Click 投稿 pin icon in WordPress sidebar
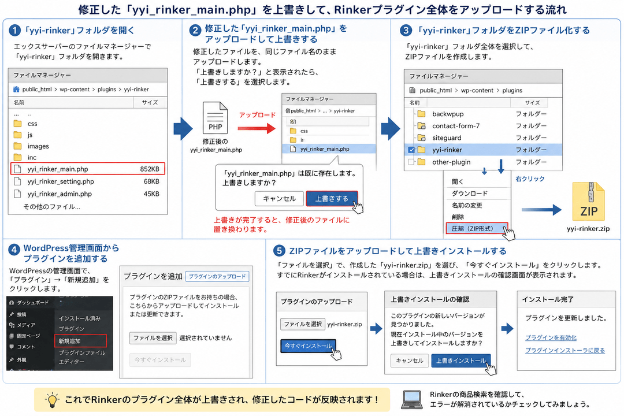 pos(12,314)
